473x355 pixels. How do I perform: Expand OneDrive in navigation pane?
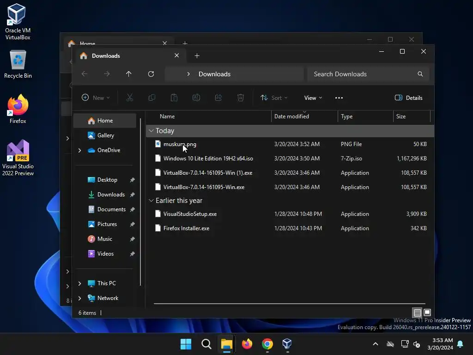click(x=79, y=150)
